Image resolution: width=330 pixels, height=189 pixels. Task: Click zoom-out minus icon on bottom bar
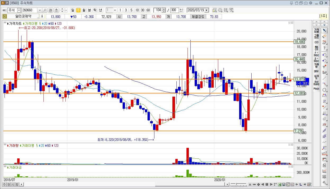[x=254, y=184]
